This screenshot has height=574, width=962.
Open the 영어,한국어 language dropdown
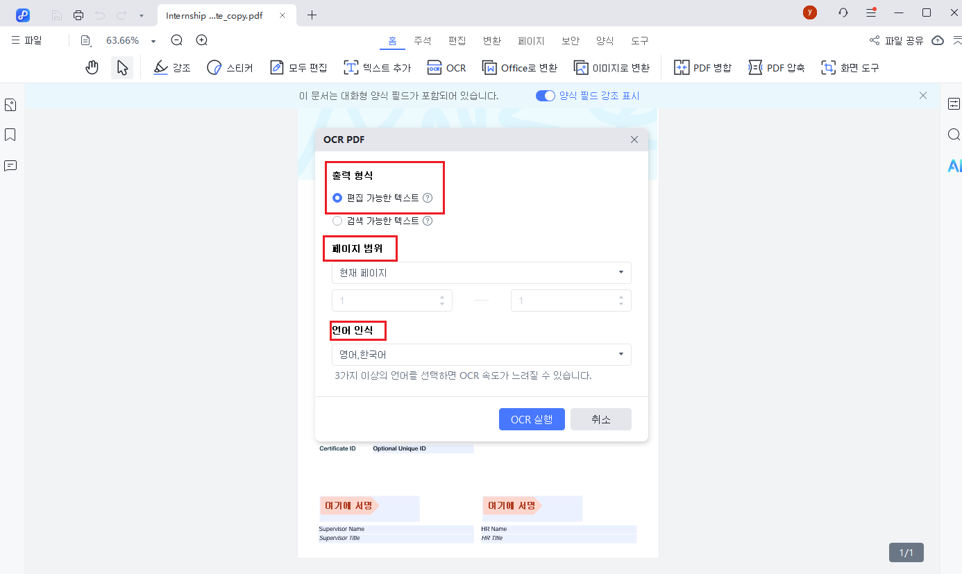[481, 355]
